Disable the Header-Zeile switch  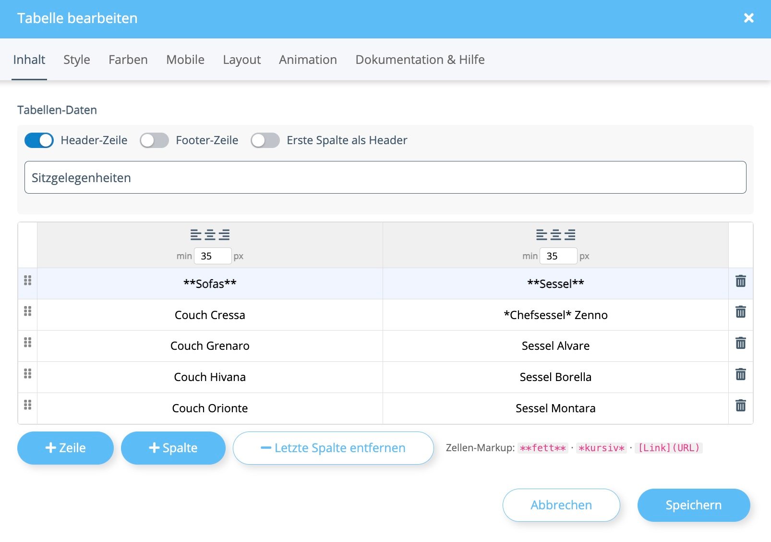coord(39,140)
